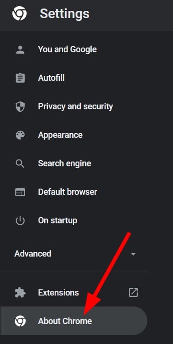173x344 pixels.
Task: Go to the Autofill settings page
Action: click(51, 78)
